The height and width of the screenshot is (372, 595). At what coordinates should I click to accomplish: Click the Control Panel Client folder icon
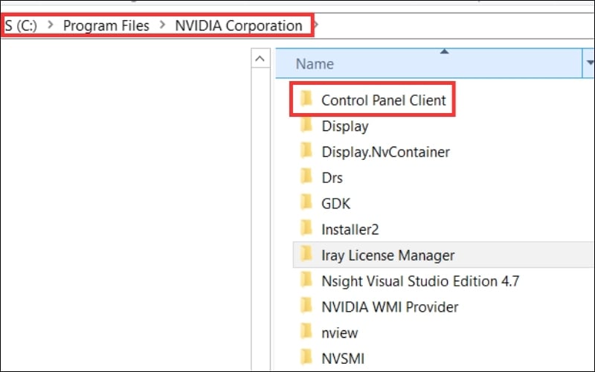[x=305, y=100]
